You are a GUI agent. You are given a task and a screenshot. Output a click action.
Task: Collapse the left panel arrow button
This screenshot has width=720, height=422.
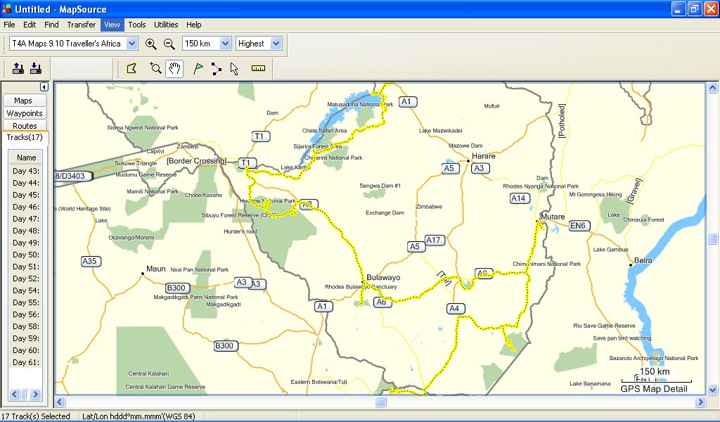(x=44, y=87)
